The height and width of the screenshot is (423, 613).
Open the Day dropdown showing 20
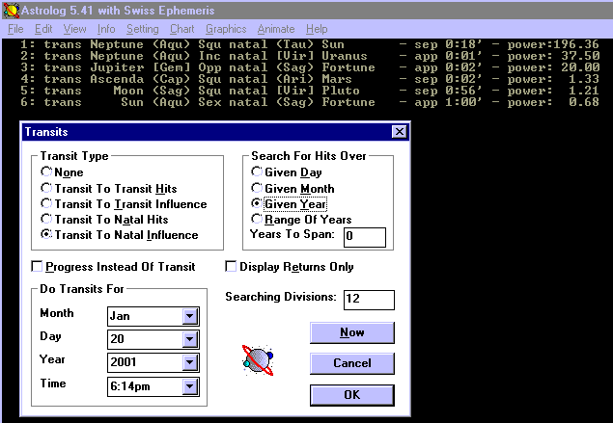pos(189,339)
